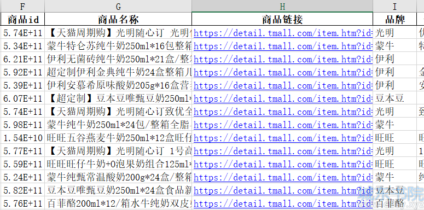Select product id cell 5.39E+11
424x210 pixels.
(23, 85)
